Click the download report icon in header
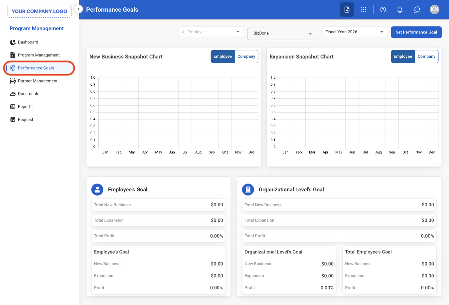Viewport: 449px width, 305px height. point(347,10)
